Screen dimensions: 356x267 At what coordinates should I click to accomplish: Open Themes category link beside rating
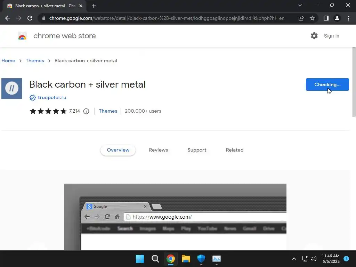108,111
